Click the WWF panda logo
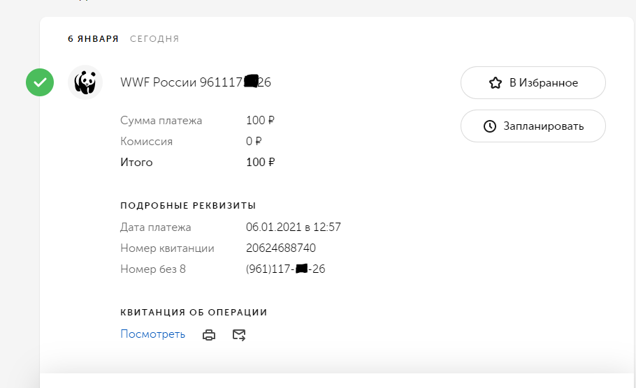 click(85, 82)
